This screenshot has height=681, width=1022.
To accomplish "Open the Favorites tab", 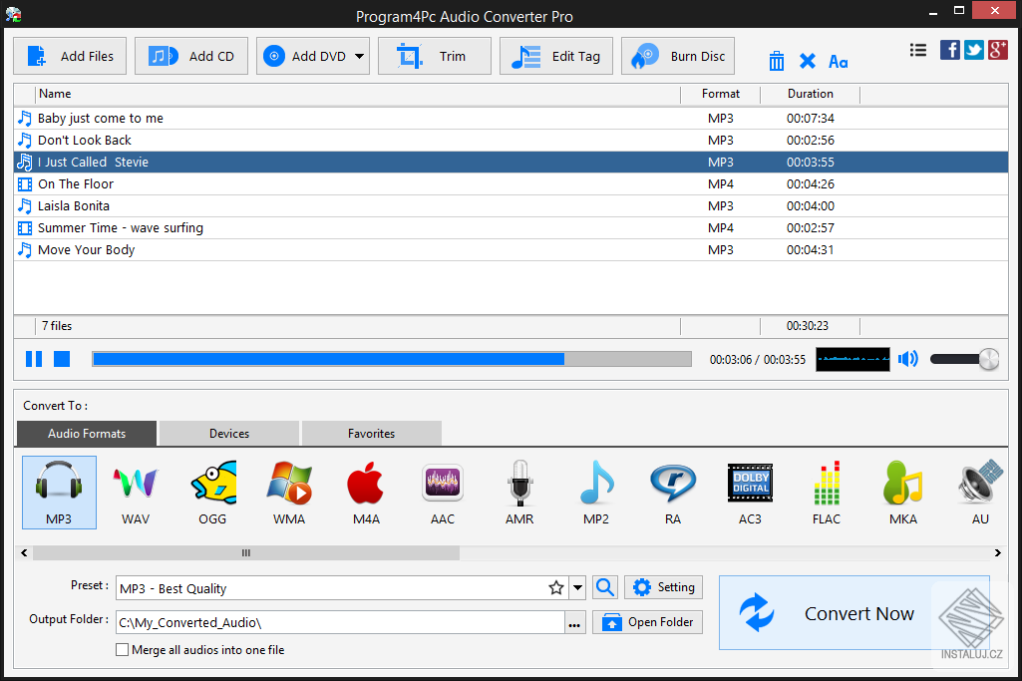I will point(370,433).
